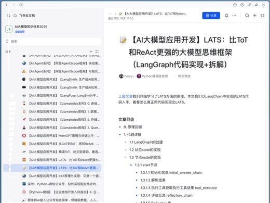Image resolution: width=270 pixels, height=203 pixels.
Task: Click breadcrumb chevron arrow
Action: (115, 14)
